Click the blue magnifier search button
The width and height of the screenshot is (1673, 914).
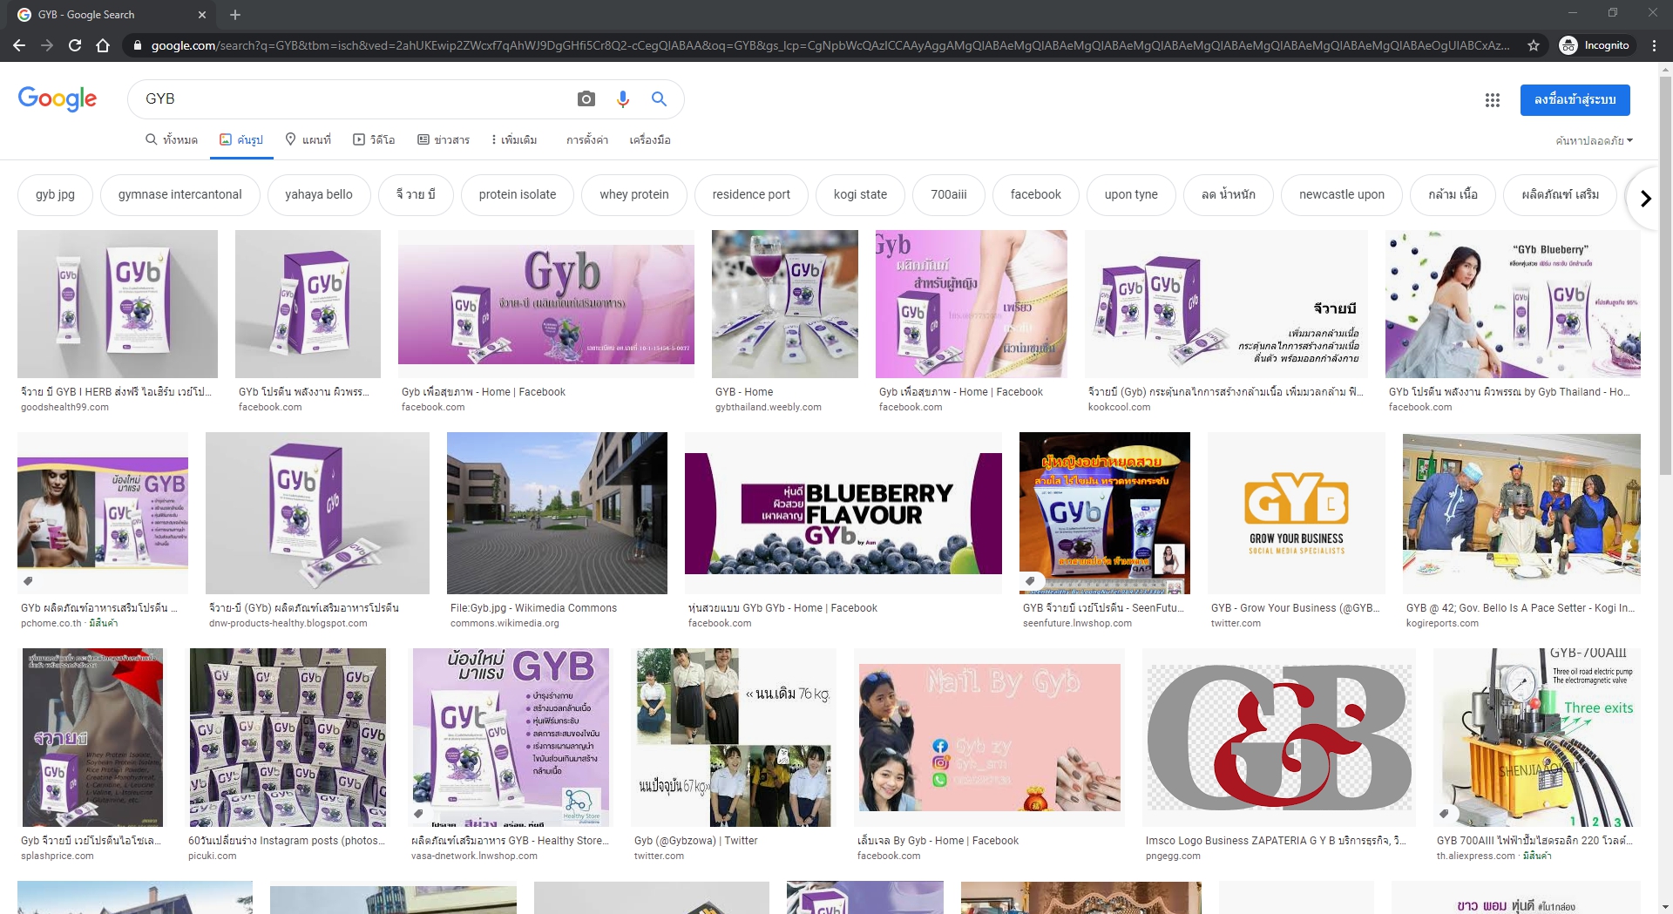[659, 99]
